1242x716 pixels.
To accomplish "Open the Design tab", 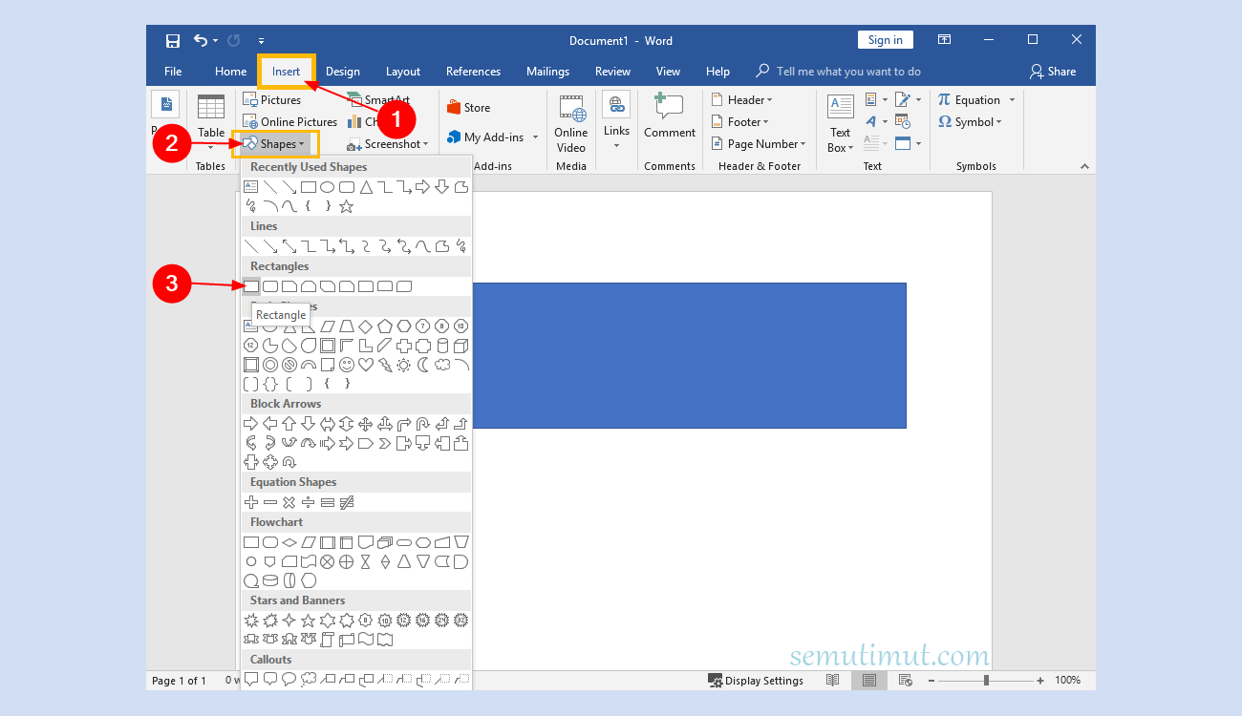I will click(343, 72).
